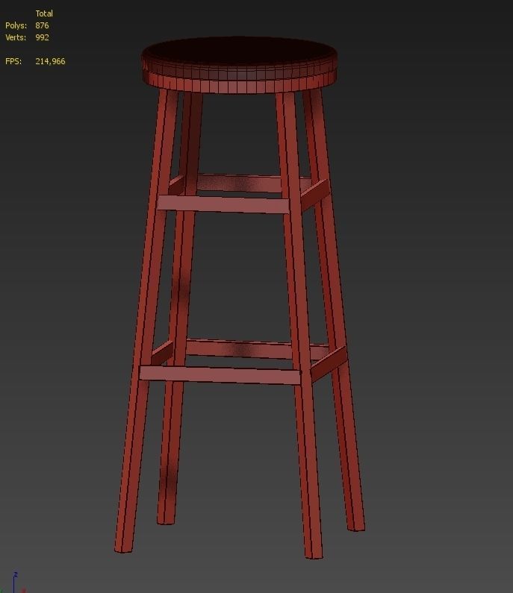Click the Polys count value 876
Image resolution: width=513 pixels, height=593 pixels.
coord(42,25)
